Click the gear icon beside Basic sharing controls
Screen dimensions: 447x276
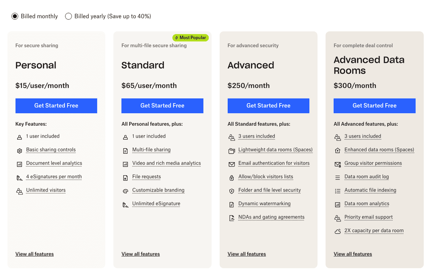[x=19, y=150]
